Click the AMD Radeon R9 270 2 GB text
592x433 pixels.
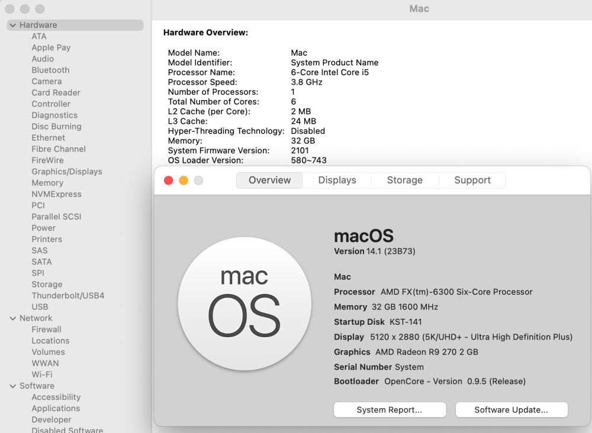coord(427,353)
